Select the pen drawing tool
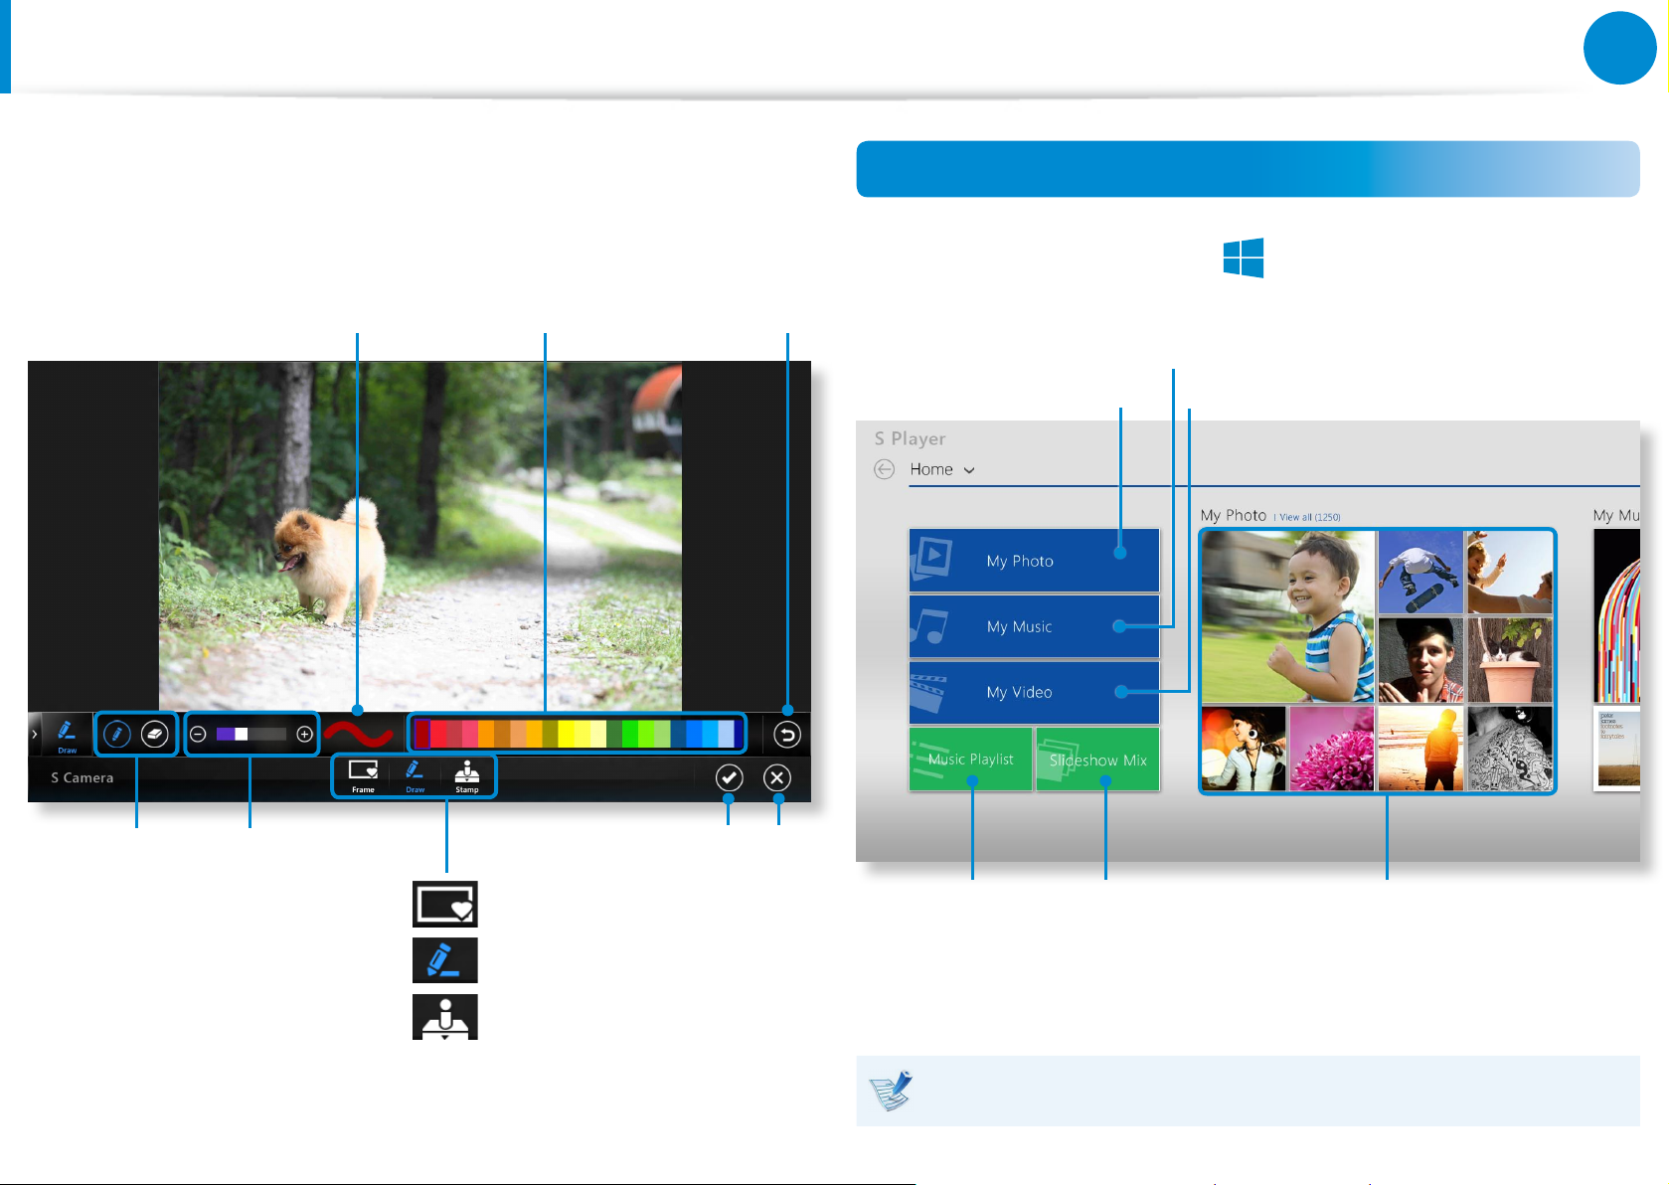The width and height of the screenshot is (1669, 1185). click(117, 735)
